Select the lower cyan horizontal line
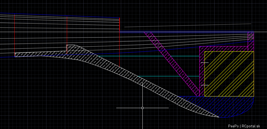The width and height of the screenshot is (267, 129). click(x=169, y=76)
